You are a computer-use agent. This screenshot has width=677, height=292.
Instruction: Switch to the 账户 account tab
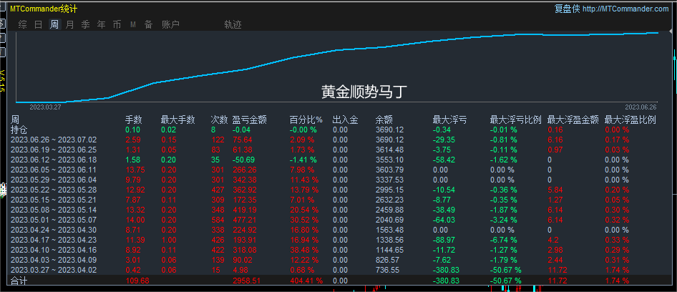tap(170, 24)
